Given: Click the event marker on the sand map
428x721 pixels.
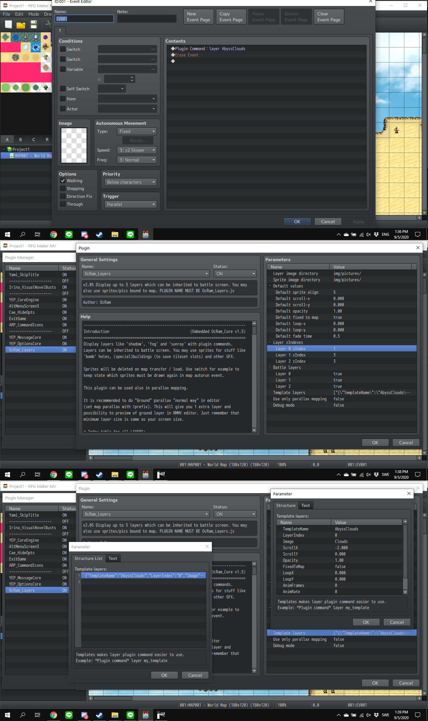Looking at the screenshot, I should [397, 130].
